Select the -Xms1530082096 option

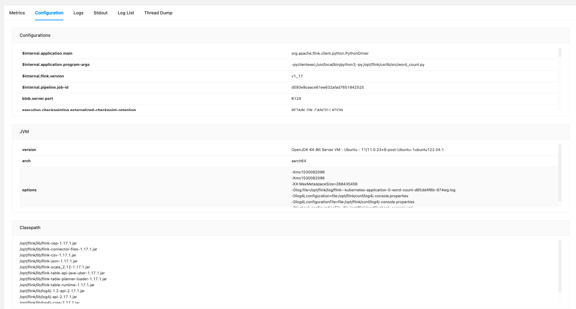coord(308,178)
